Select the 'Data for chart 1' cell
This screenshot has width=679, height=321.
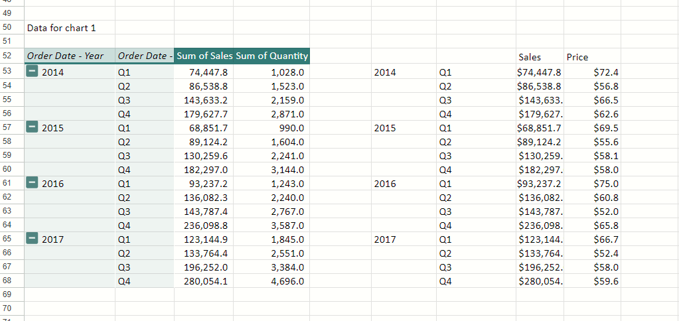[x=70, y=28]
